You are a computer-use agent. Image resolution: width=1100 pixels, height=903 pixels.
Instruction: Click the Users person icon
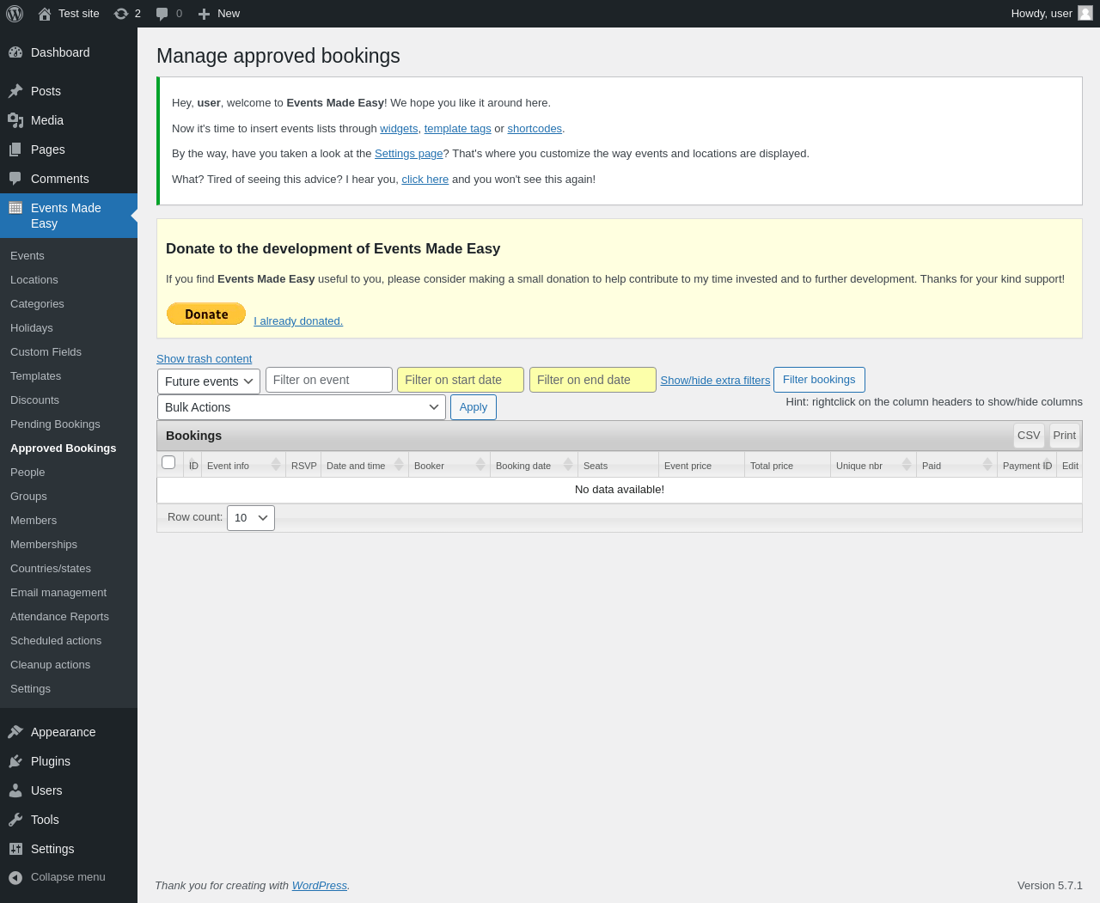(15, 790)
